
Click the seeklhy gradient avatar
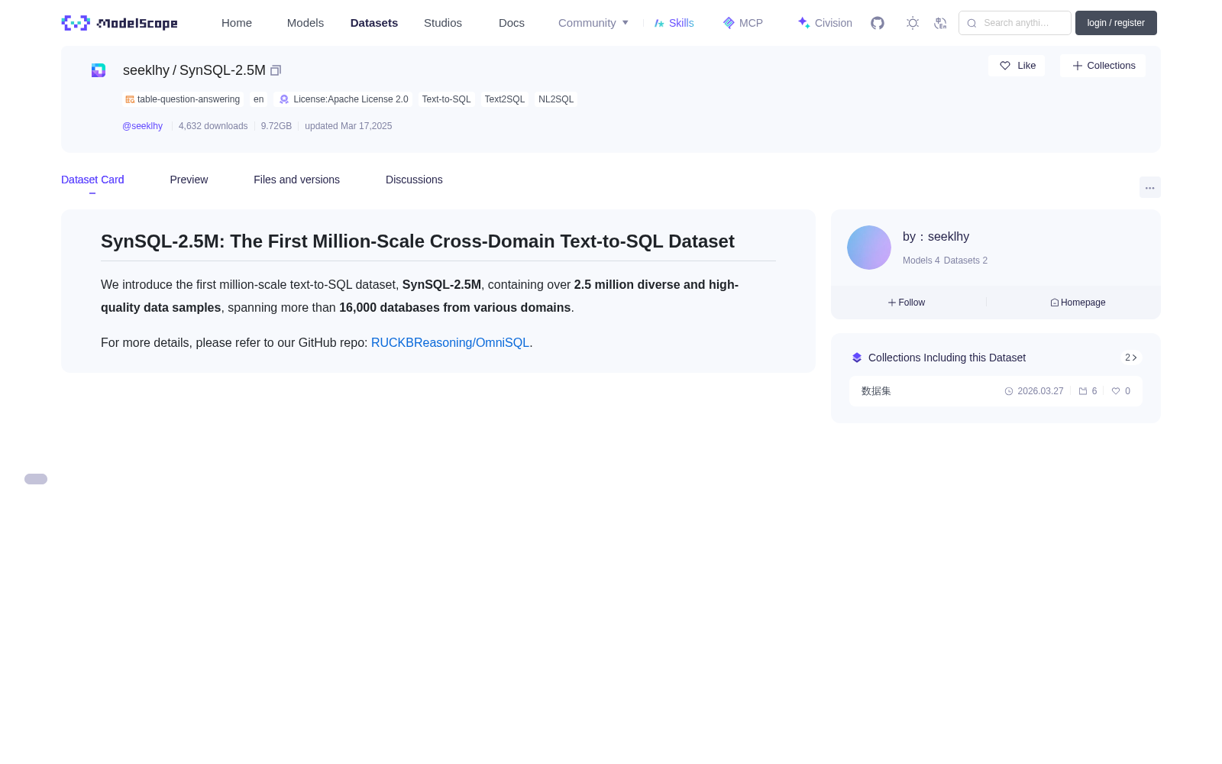pos(869,248)
